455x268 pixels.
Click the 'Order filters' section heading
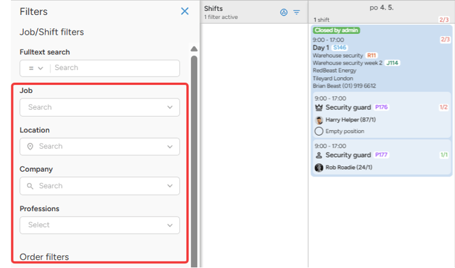point(44,257)
